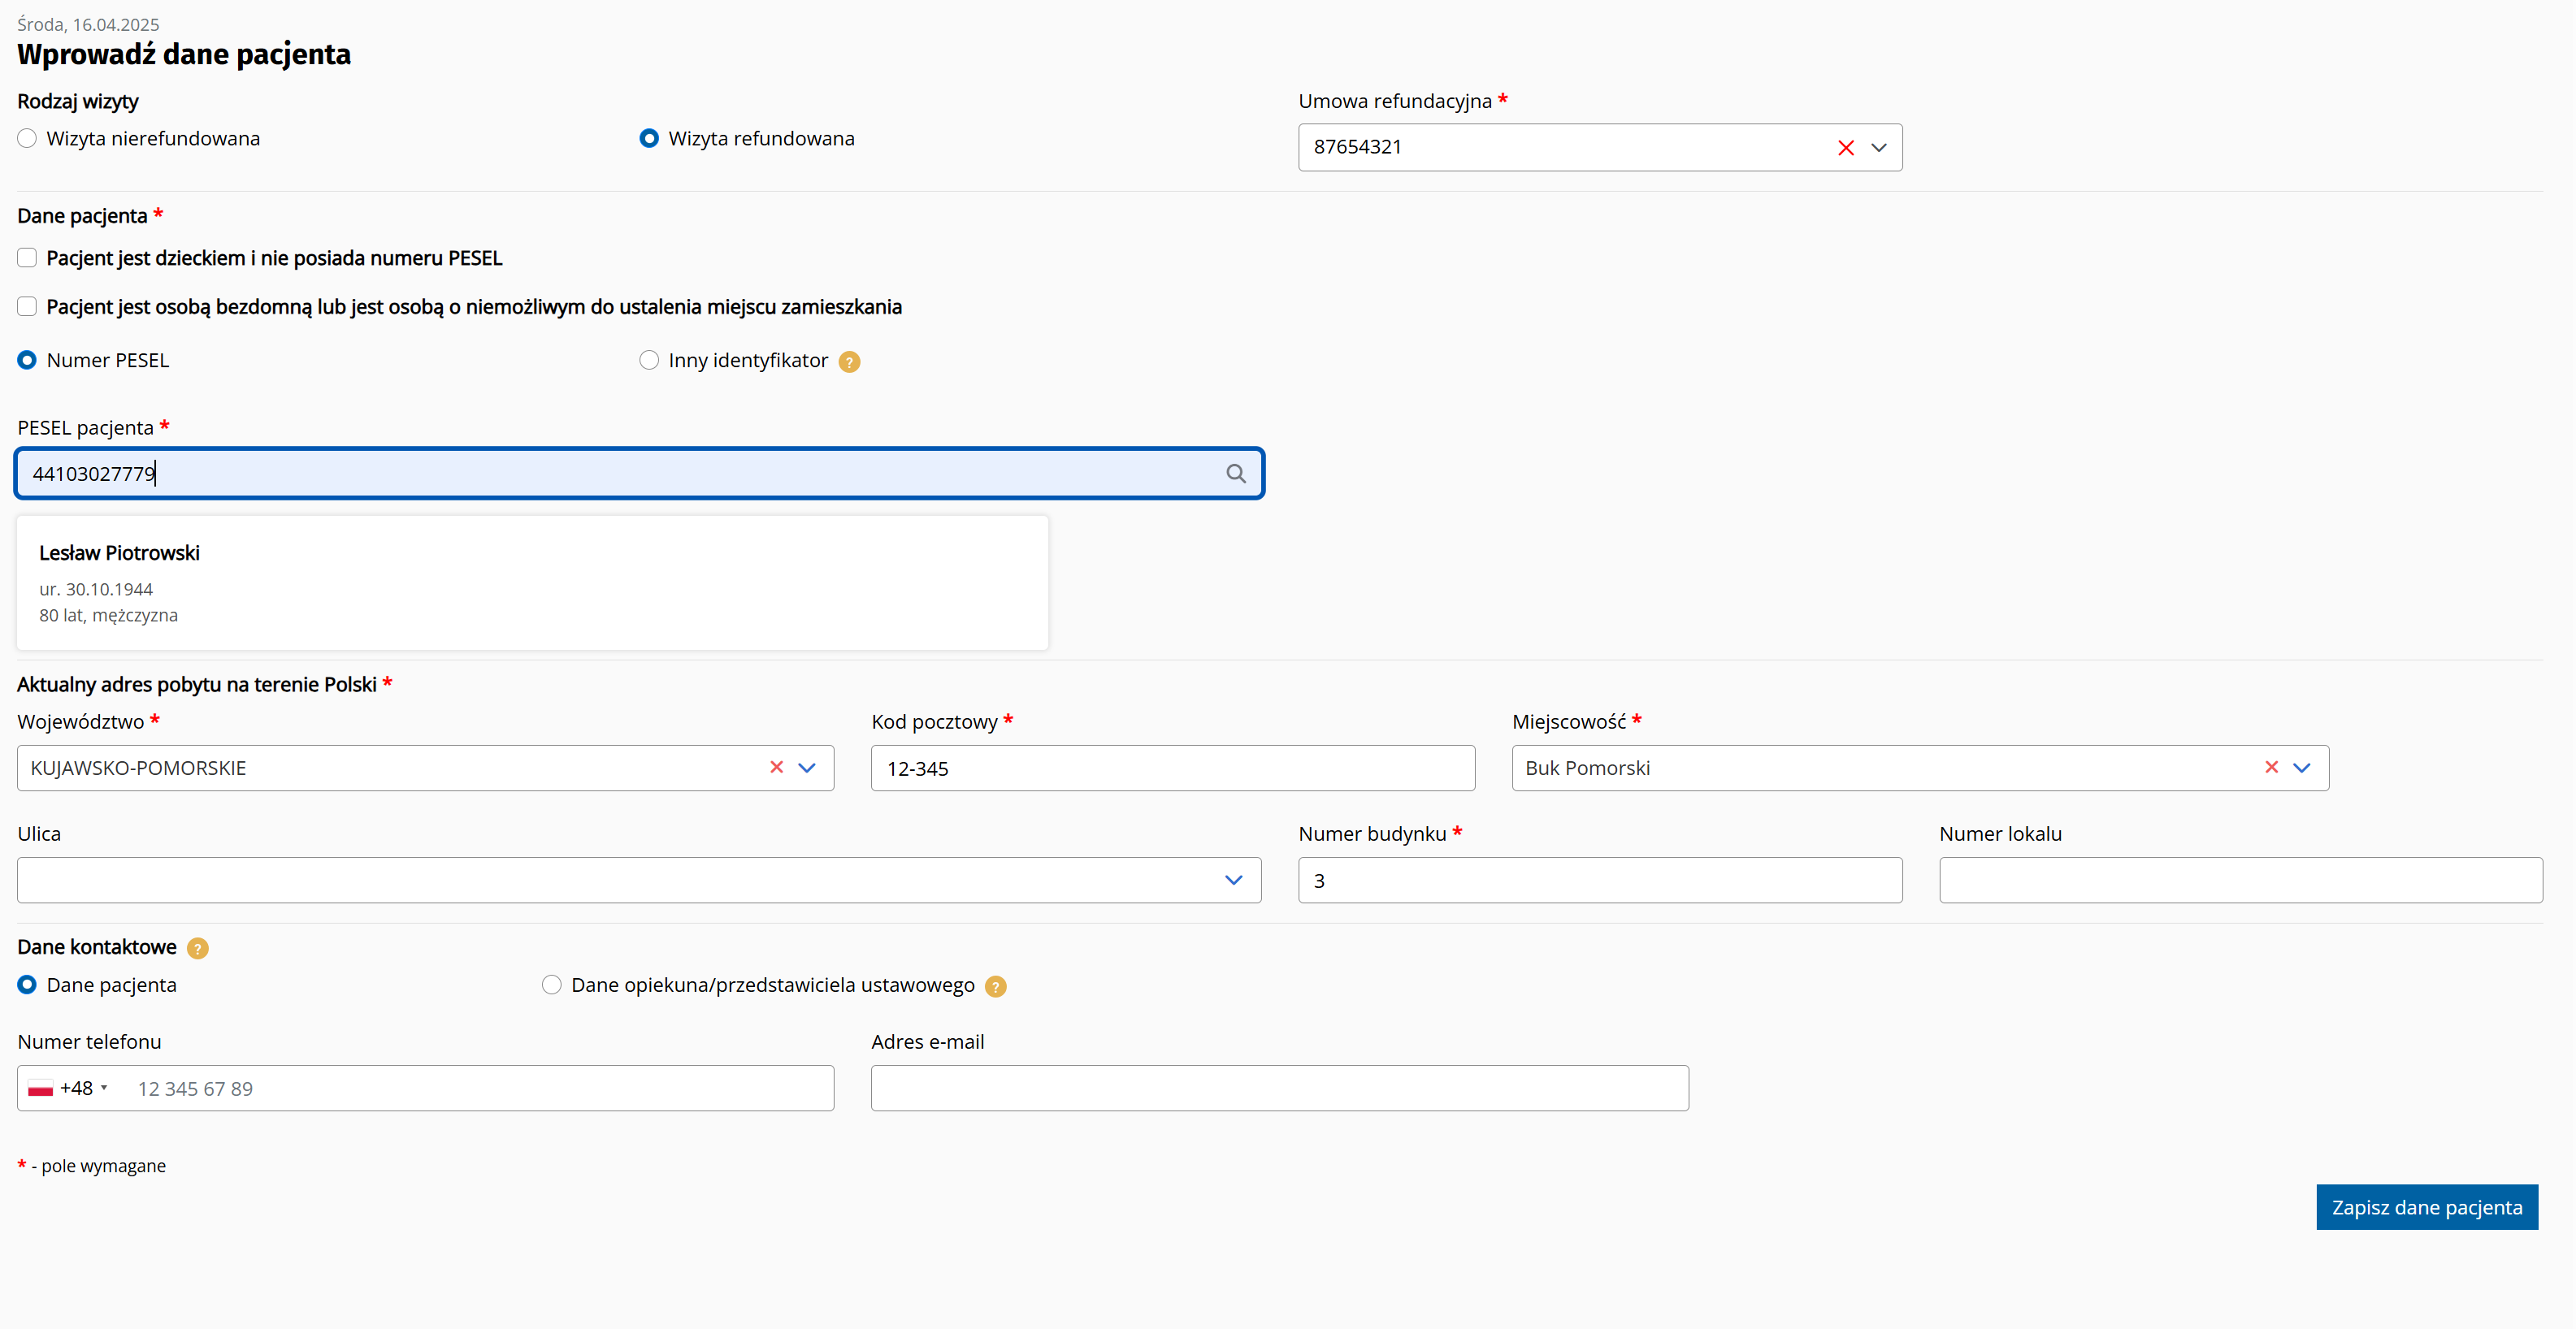Clear the Umowa refundacyjna selection

(x=1846, y=148)
